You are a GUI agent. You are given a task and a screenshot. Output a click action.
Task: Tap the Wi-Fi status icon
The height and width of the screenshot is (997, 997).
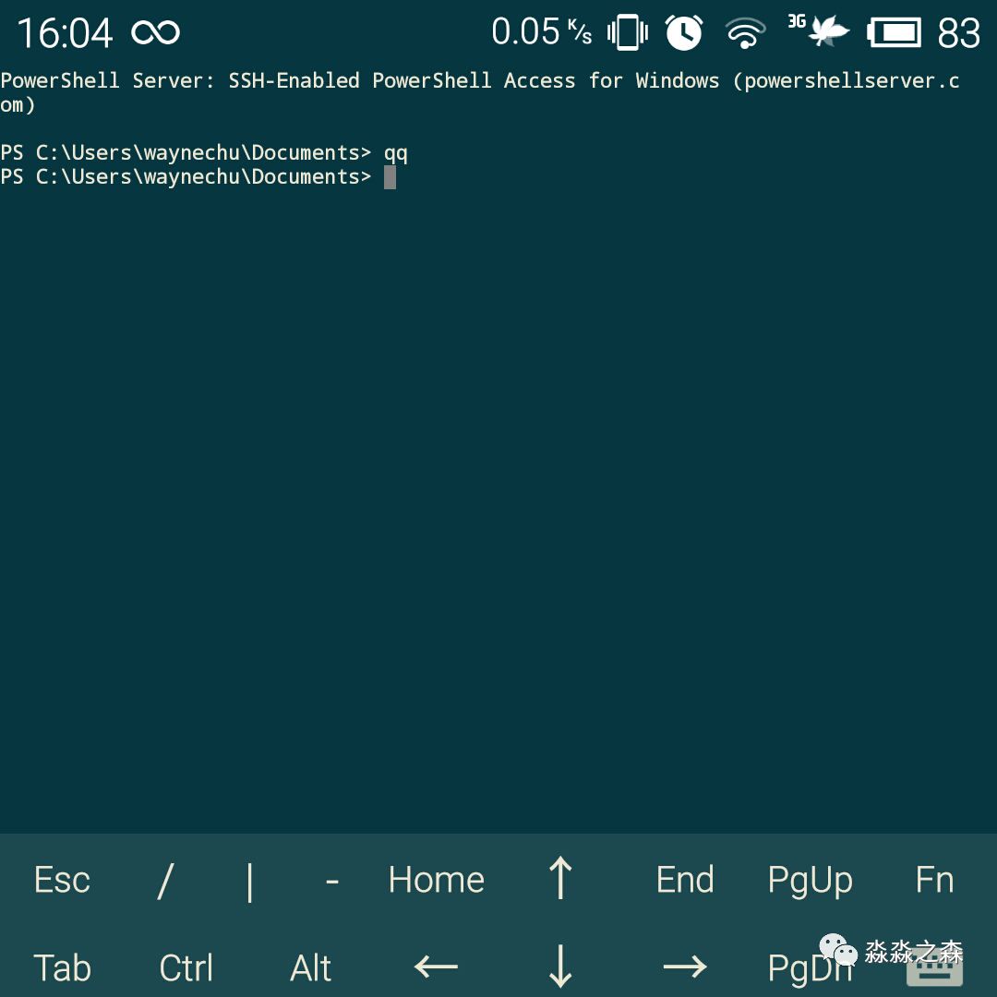click(x=746, y=32)
